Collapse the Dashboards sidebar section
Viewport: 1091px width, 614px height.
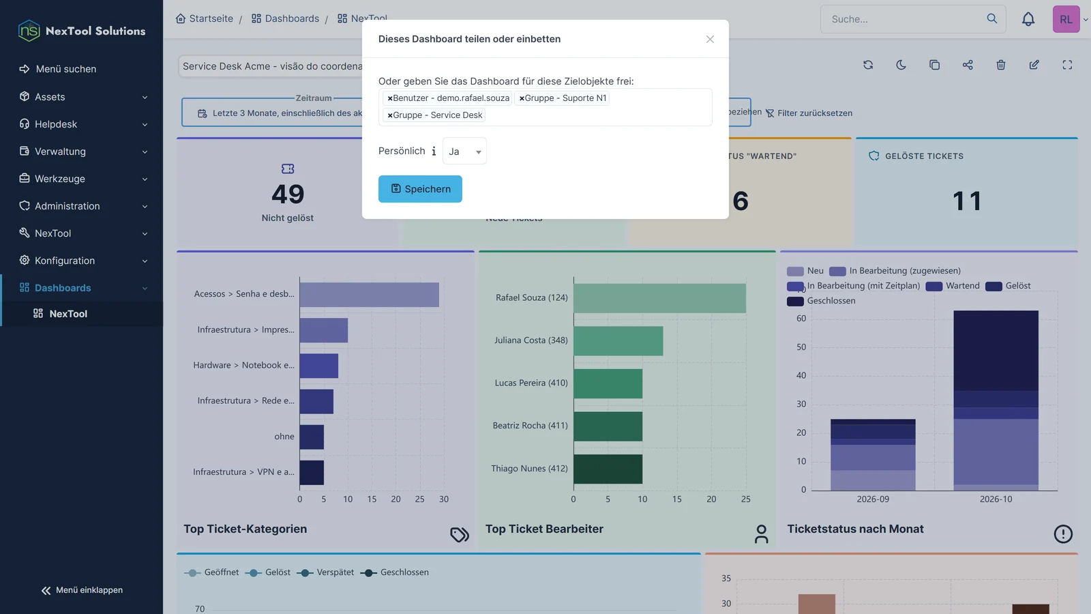click(x=82, y=288)
